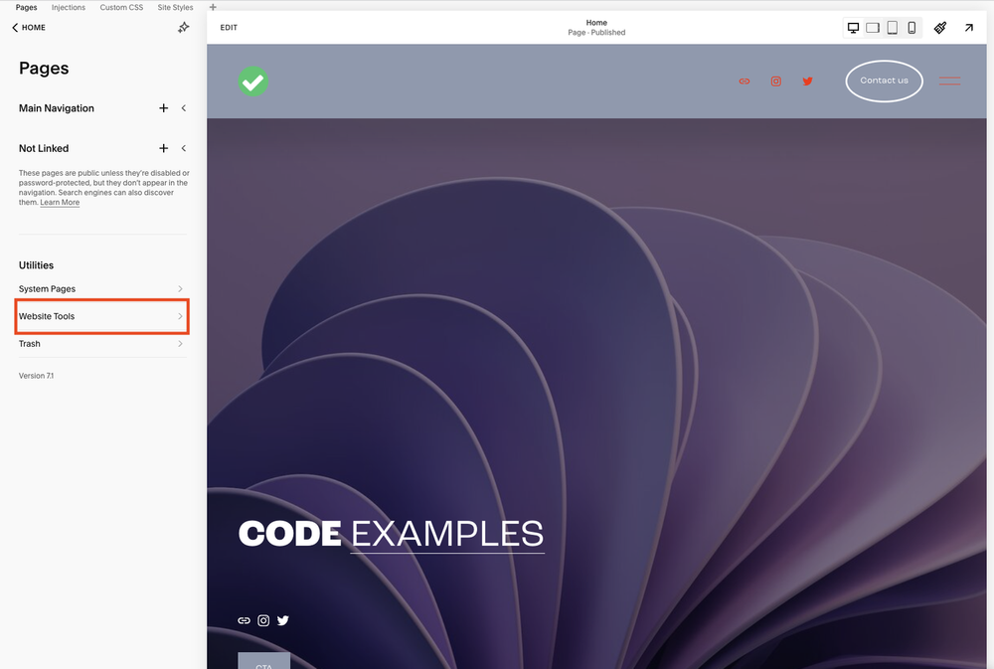
Task: Add a page to Main Navigation with plus
Action: click(x=163, y=107)
